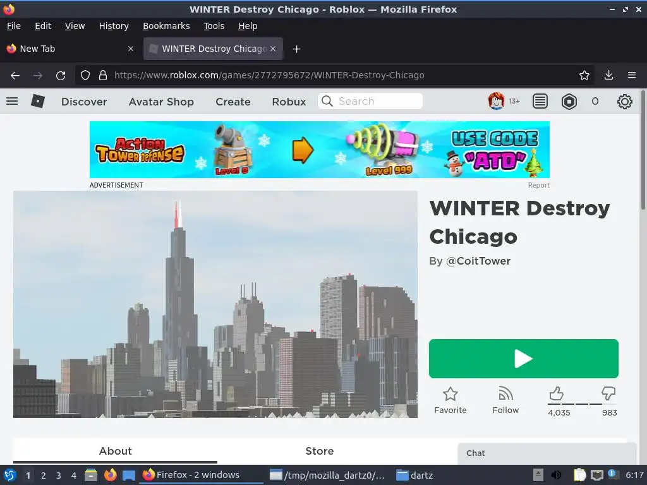Viewport: 647px width, 485px height.
Task: Open the Roblox hamburger navigation menu
Action: tap(12, 101)
